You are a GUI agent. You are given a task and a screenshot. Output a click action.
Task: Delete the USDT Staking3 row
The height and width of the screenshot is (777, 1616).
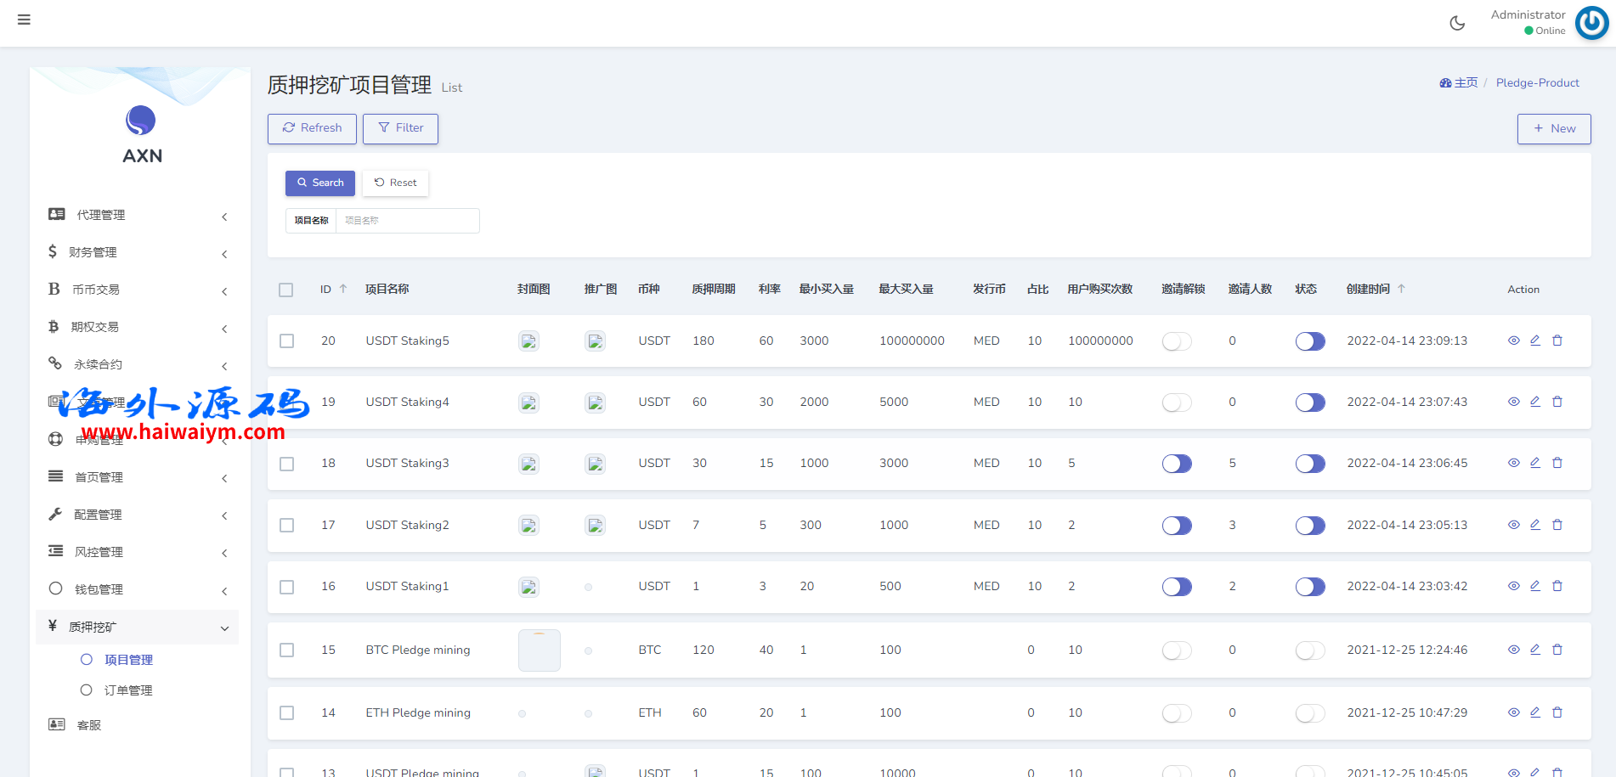(x=1557, y=463)
